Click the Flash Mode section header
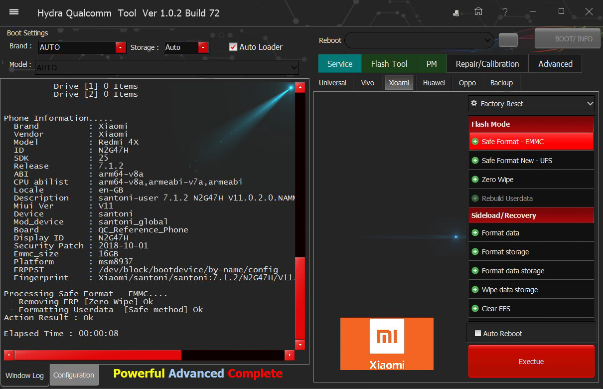Viewport: 603px width, 389px height. point(531,124)
